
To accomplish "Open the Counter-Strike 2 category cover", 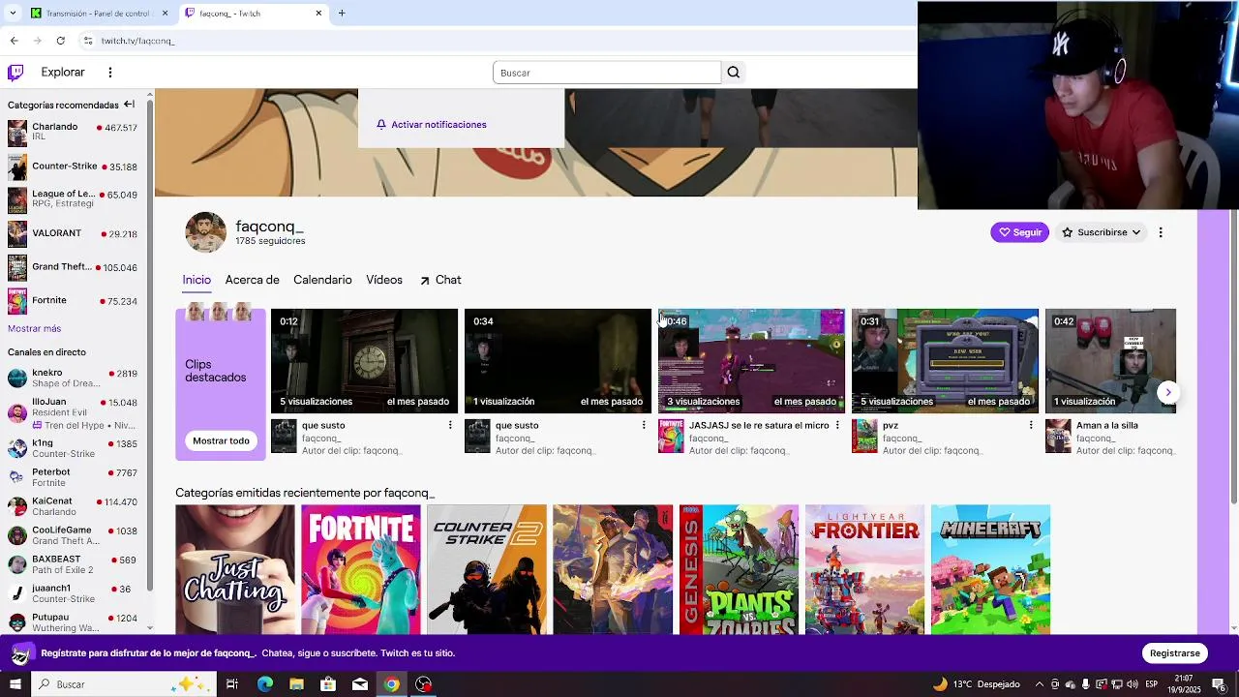I will 487,569.
